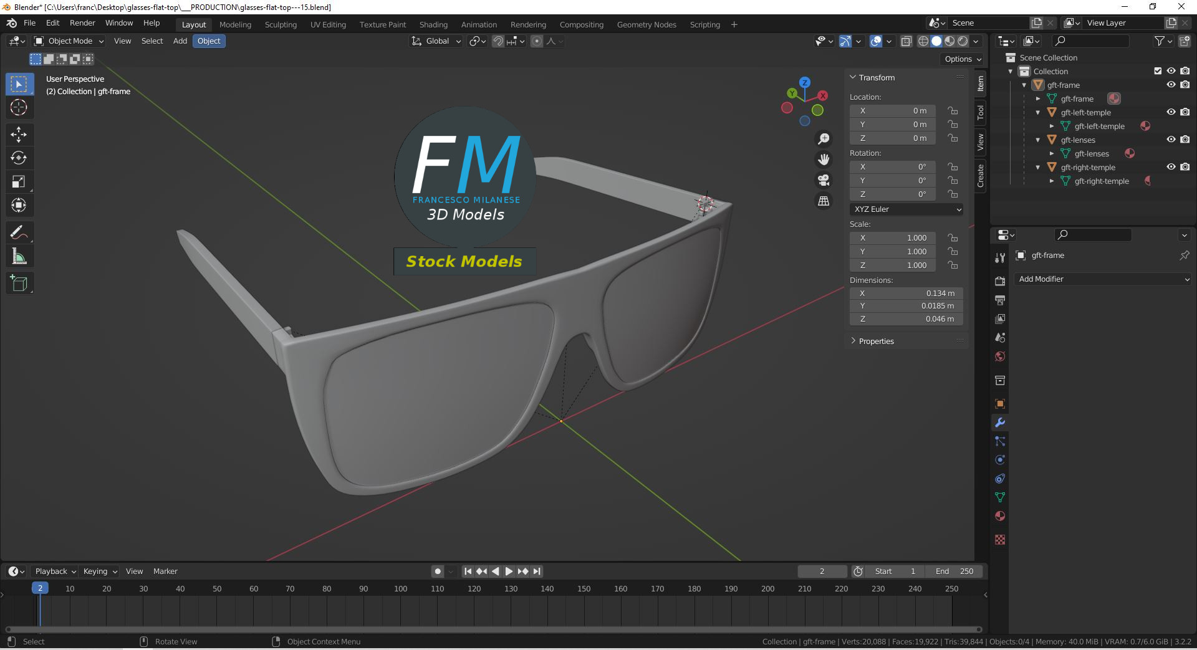Open the World properties tab

(x=1000, y=356)
